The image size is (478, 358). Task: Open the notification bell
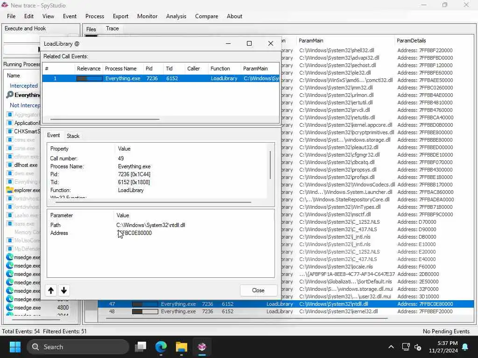[x=465, y=347]
